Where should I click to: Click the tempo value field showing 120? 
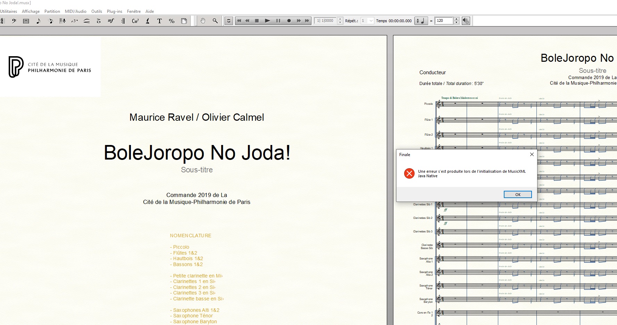pos(444,21)
